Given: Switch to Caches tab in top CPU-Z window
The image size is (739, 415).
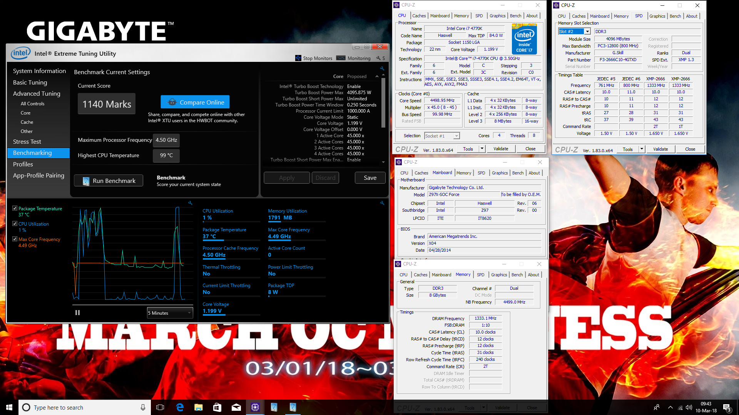Looking at the screenshot, I should (419, 16).
